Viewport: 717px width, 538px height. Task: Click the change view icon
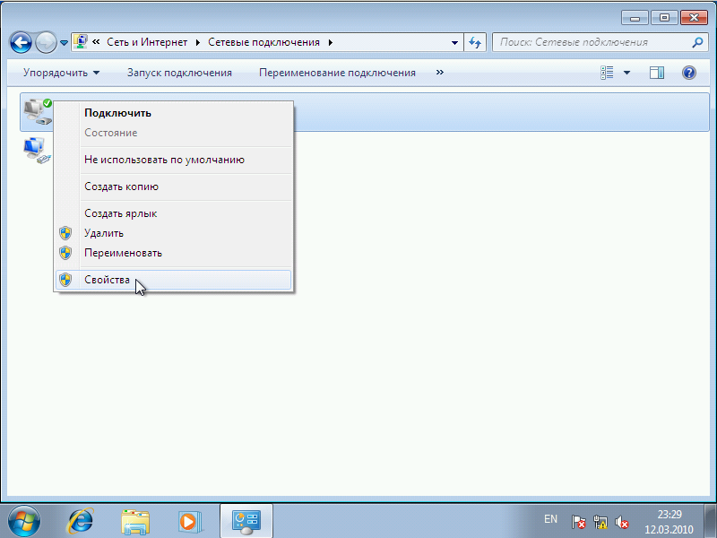pyautogui.click(x=608, y=73)
